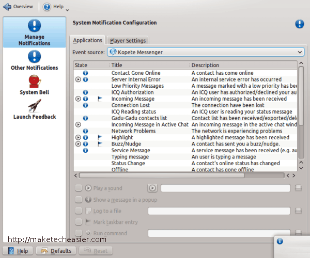
Task: Enable Show a message in a popup
Action: click(x=79, y=200)
